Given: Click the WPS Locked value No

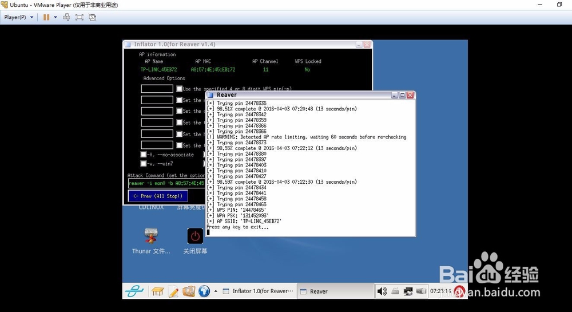Looking at the screenshot, I should [307, 69].
